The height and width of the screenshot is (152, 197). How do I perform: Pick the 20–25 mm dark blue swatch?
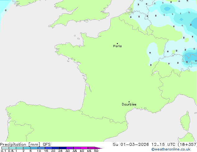pyautogui.click(x=56, y=148)
